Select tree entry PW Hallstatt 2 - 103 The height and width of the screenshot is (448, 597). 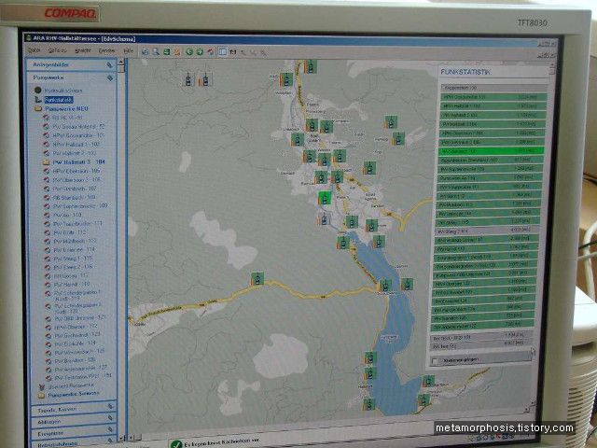(x=75, y=153)
